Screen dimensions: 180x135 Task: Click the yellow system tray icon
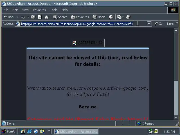tap(156, 131)
